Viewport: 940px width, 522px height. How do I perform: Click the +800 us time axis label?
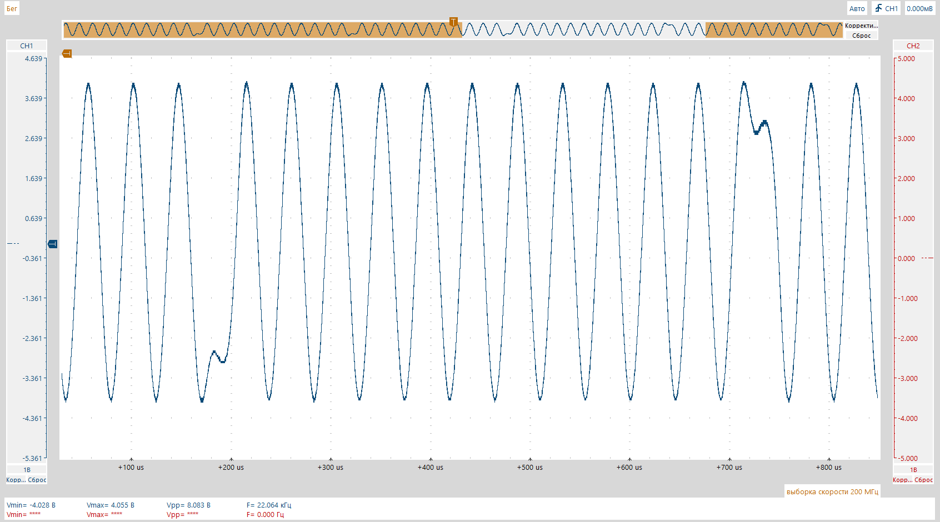(x=829, y=467)
